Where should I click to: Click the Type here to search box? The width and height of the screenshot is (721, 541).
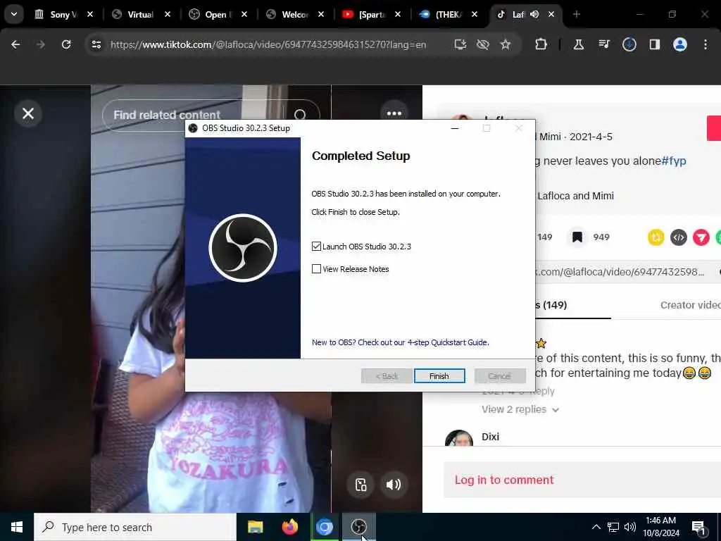point(135,527)
